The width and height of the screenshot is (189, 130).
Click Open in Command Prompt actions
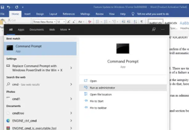(x=93, y=81)
